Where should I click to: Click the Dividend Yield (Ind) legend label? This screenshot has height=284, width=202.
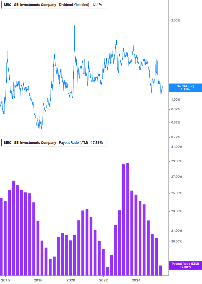pos(74,5)
